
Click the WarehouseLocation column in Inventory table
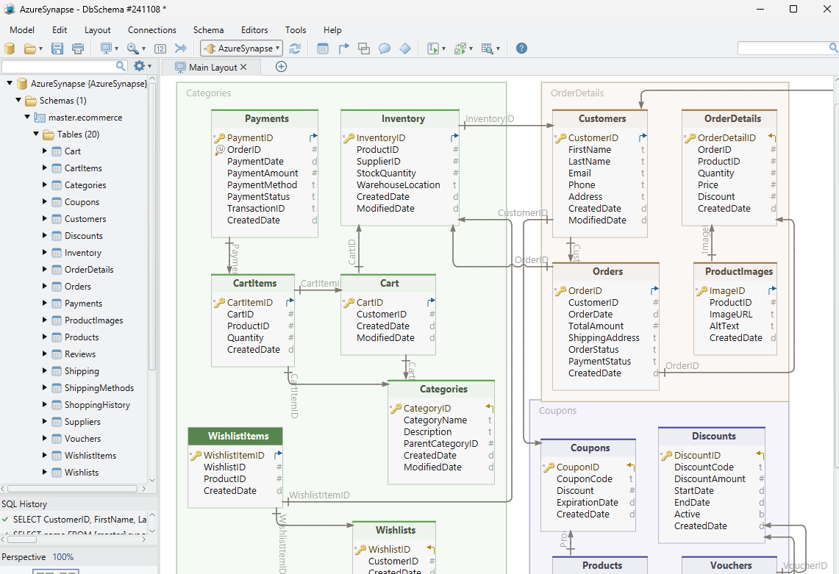pos(398,184)
